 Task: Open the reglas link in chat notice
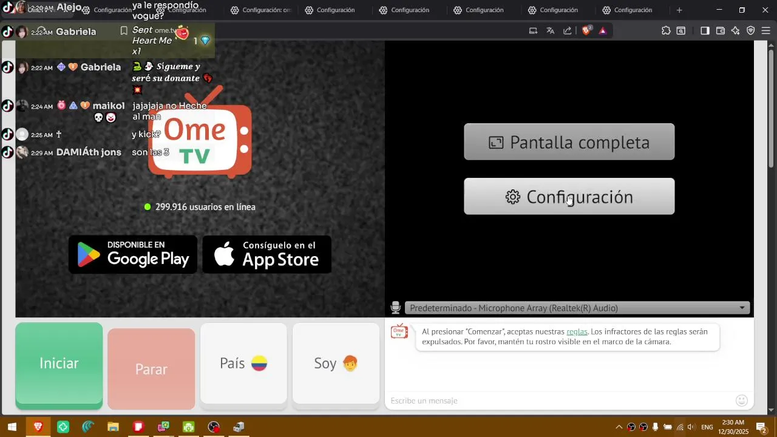(577, 332)
